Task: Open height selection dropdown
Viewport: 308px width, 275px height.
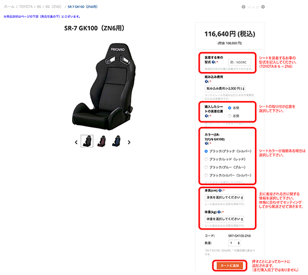Action: point(224,197)
